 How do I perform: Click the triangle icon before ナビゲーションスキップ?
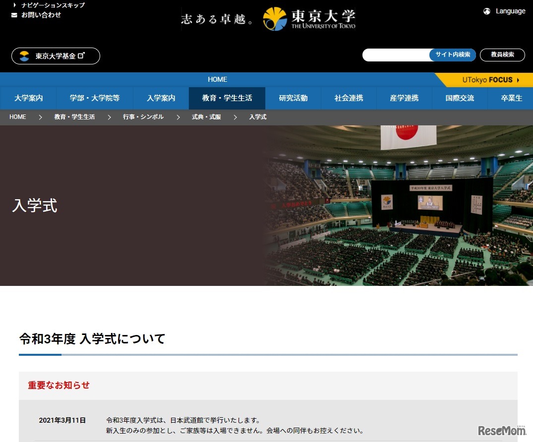click(x=14, y=5)
